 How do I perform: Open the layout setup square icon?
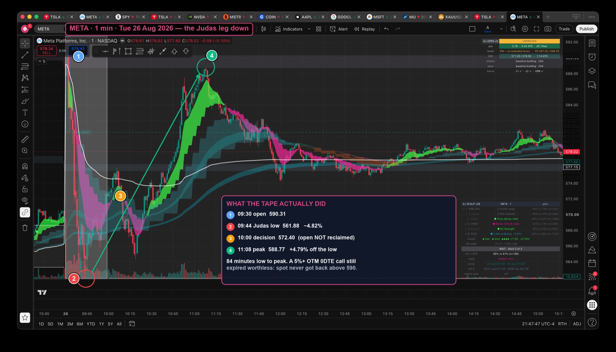click(x=472, y=29)
